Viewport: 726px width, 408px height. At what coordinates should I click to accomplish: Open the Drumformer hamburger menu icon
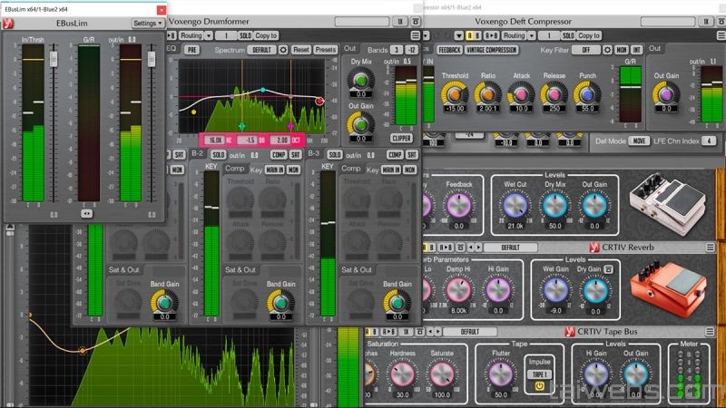tap(416, 35)
